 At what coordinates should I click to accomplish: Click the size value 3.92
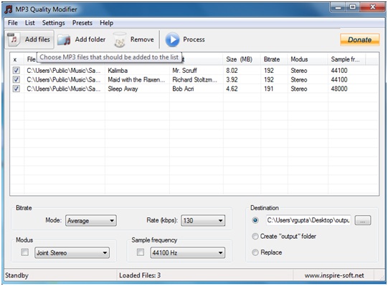(x=232, y=79)
